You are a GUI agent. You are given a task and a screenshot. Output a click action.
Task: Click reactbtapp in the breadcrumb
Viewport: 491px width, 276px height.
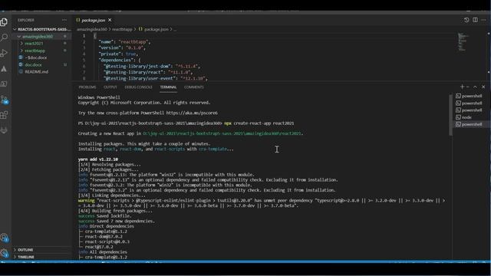pyautogui.click(x=122, y=29)
